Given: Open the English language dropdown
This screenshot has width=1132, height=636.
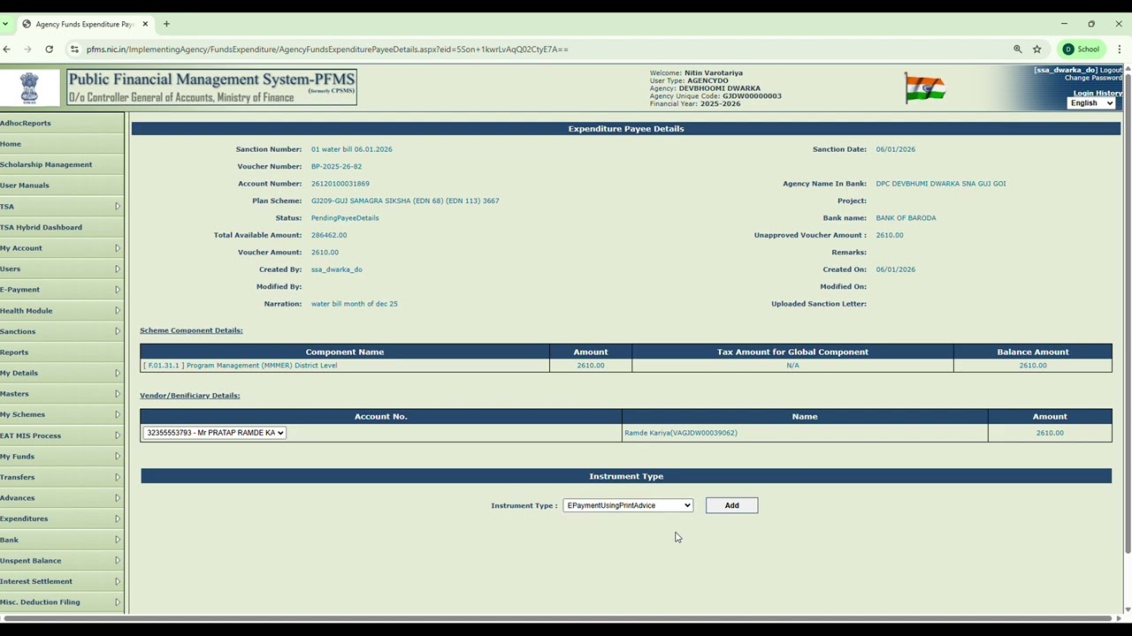Looking at the screenshot, I should (x=1091, y=103).
